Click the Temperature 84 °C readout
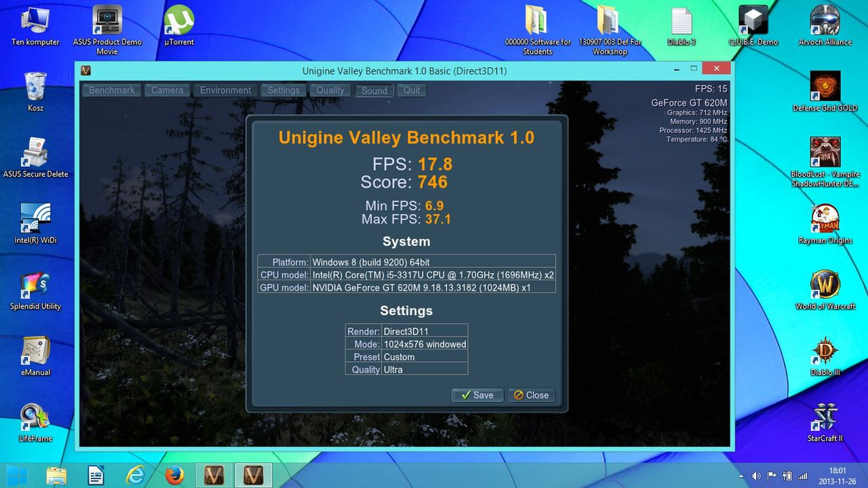The height and width of the screenshot is (488, 868). tap(696, 139)
